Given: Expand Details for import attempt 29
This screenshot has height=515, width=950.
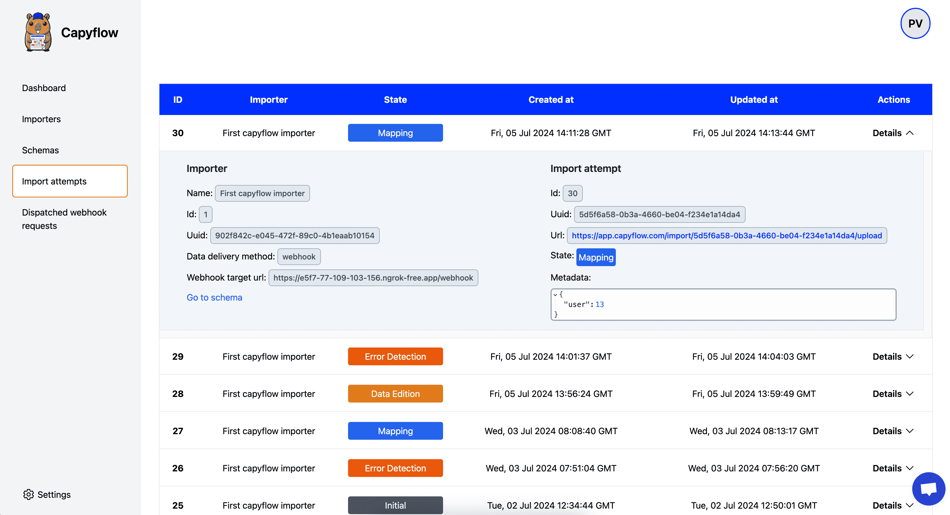Looking at the screenshot, I should coord(893,356).
